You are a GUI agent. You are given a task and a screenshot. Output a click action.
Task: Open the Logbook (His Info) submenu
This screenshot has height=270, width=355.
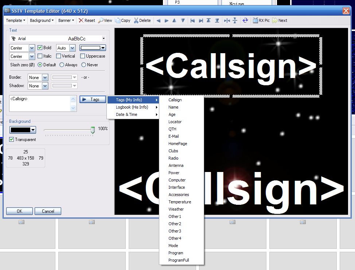point(132,107)
